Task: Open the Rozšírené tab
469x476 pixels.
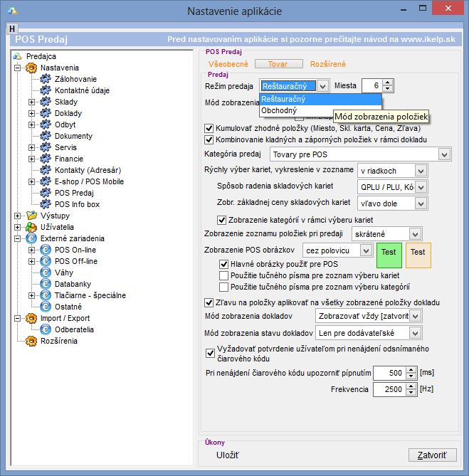Action: [329, 64]
